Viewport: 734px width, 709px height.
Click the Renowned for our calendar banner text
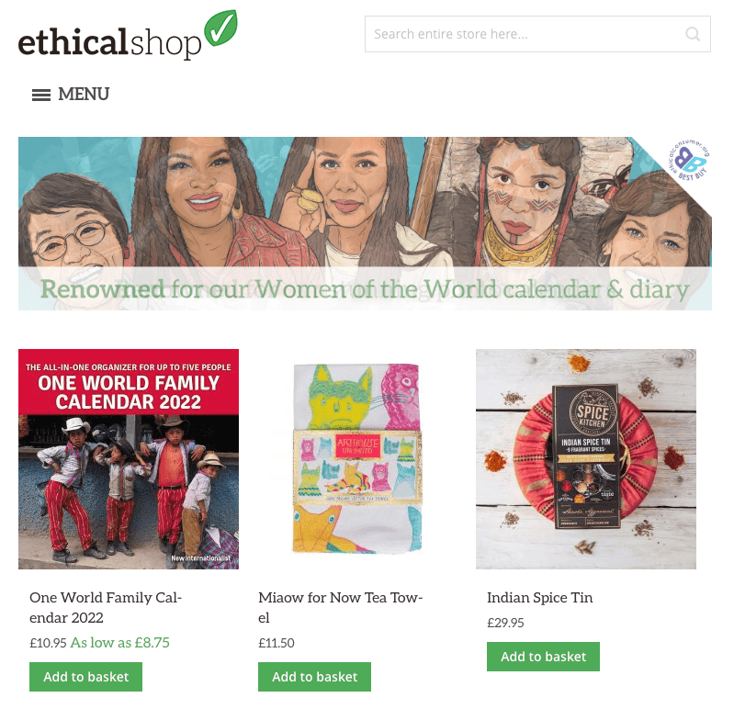click(x=365, y=288)
